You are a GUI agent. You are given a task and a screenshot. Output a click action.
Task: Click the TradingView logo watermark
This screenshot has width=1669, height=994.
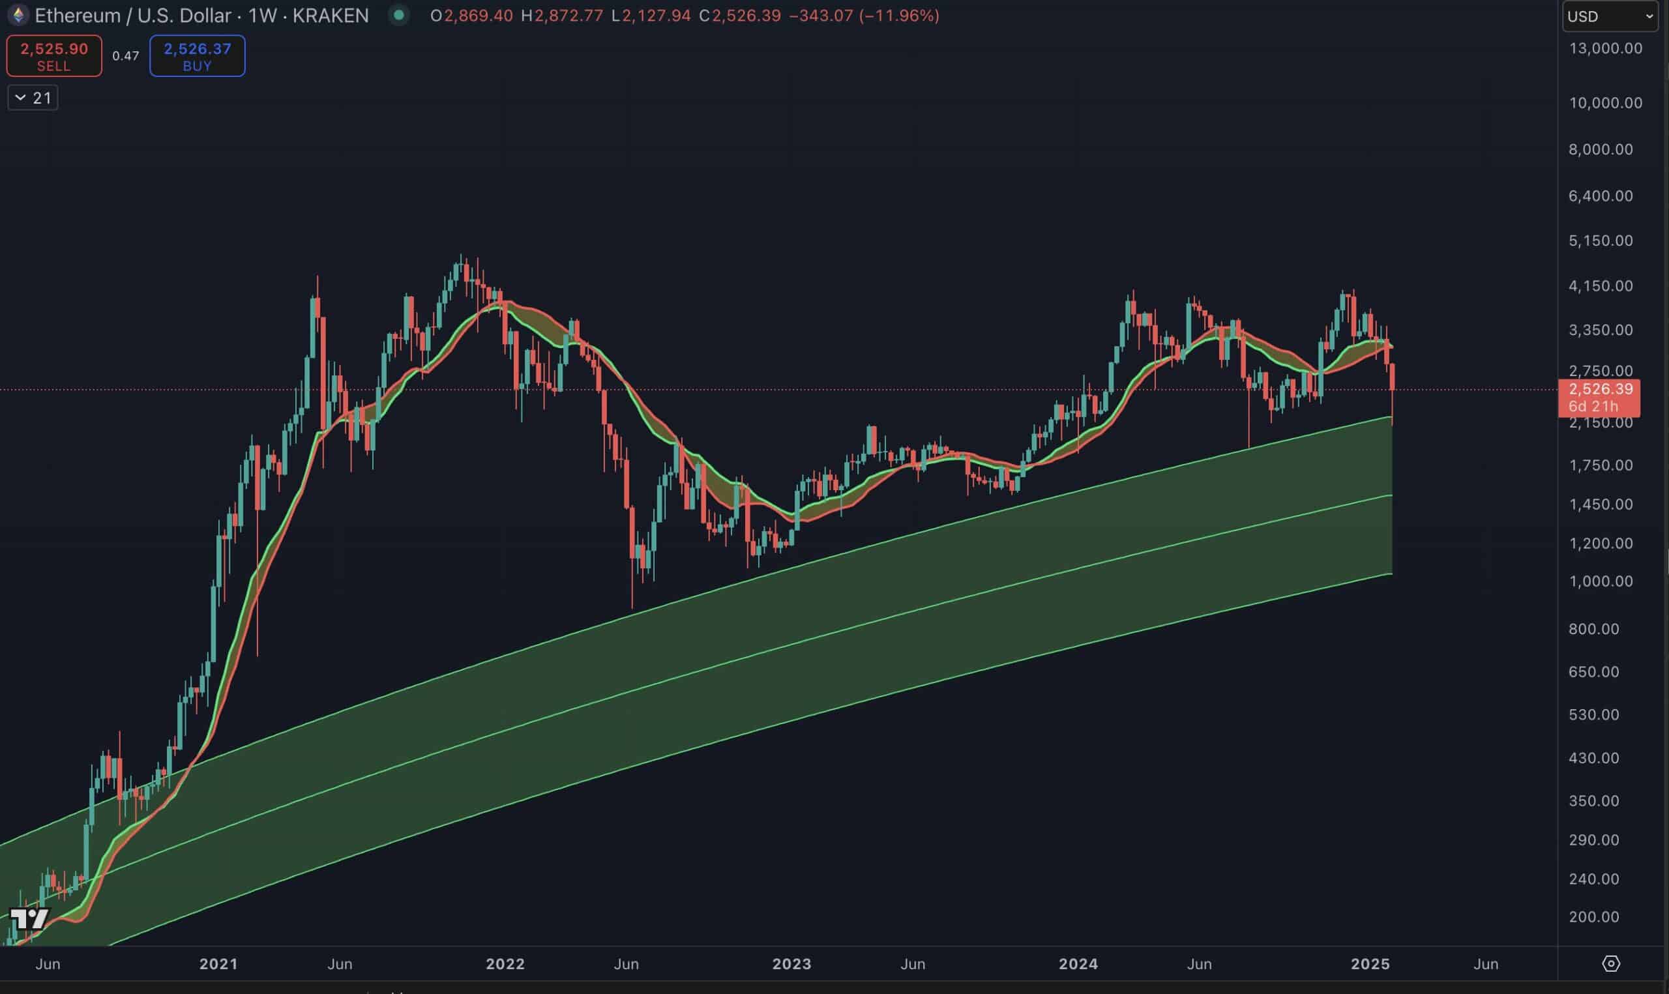tap(29, 918)
